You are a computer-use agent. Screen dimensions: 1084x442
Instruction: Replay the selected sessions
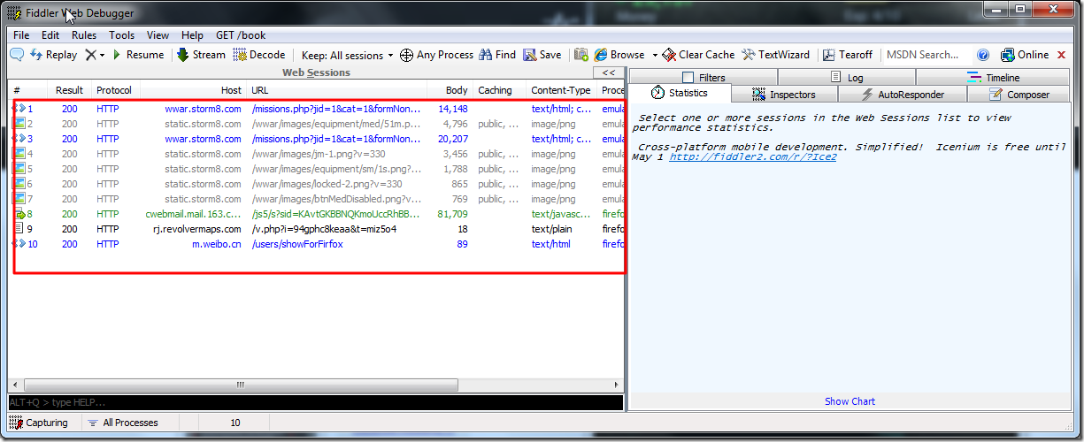53,55
